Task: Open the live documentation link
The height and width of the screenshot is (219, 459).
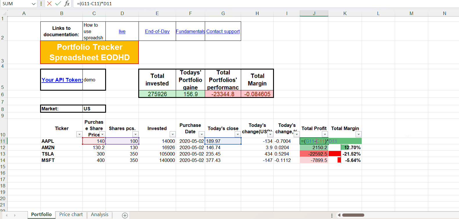Action: [122, 31]
